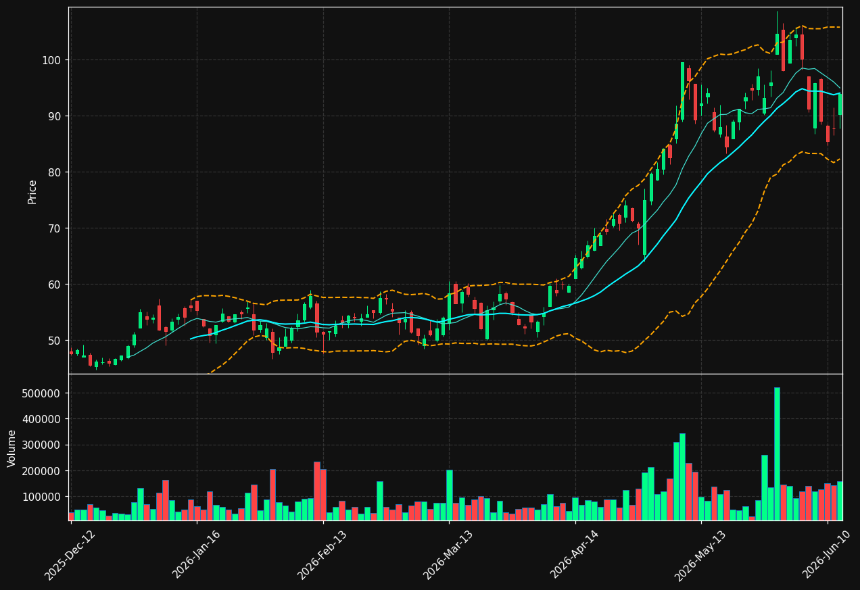Click the 200000 volume tick label
This screenshot has width=860, height=590.
(x=42, y=471)
